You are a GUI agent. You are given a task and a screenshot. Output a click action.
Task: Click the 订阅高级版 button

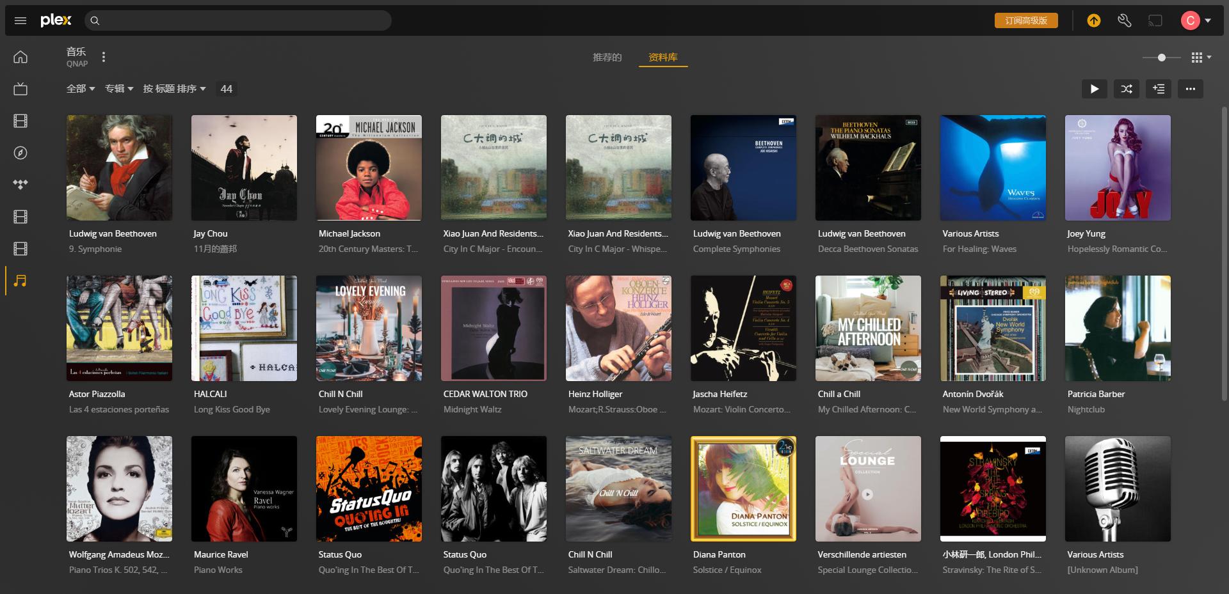(1026, 20)
